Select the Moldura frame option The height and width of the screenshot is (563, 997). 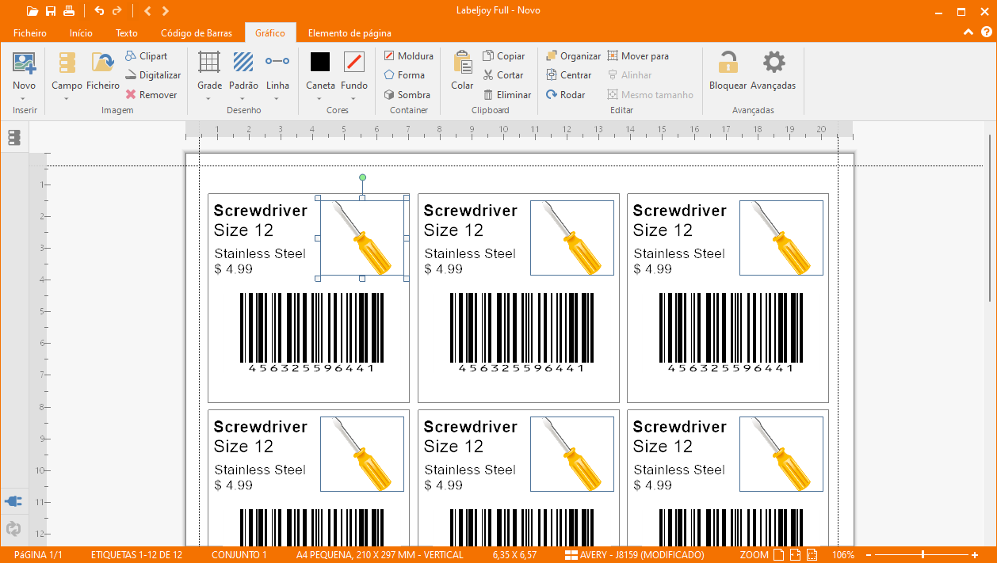[x=408, y=56]
